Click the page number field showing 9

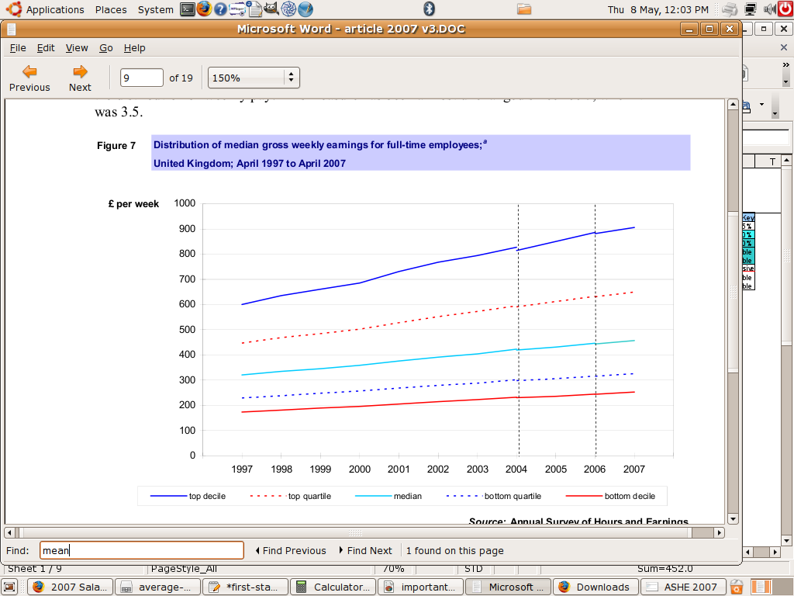(142, 78)
